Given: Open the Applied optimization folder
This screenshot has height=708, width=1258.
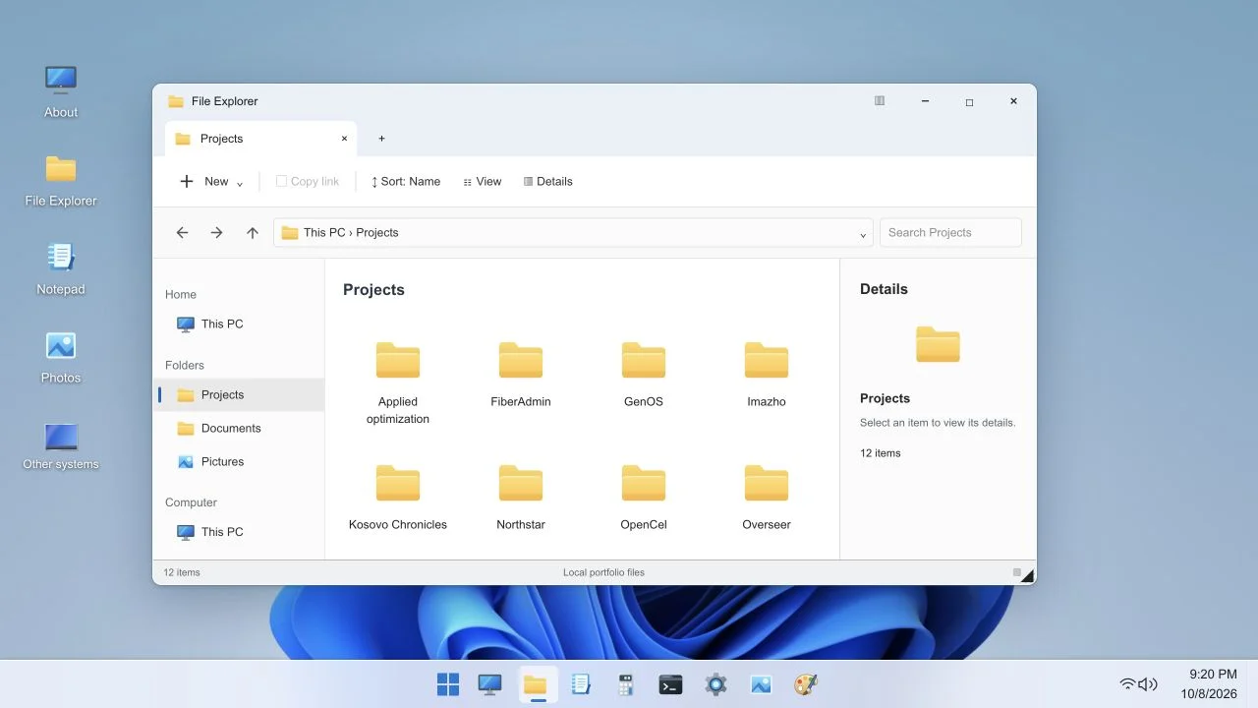Looking at the screenshot, I should (398, 383).
